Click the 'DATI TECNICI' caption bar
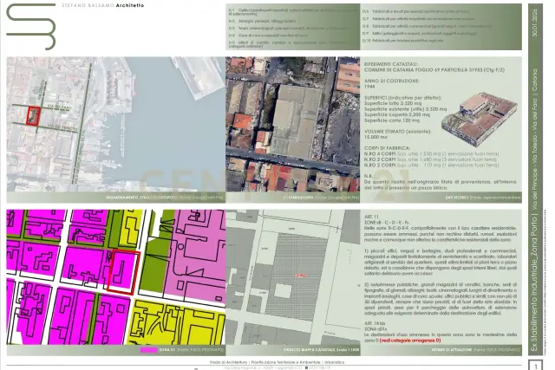Viewport: 555px width, 370px height. (x=441, y=198)
